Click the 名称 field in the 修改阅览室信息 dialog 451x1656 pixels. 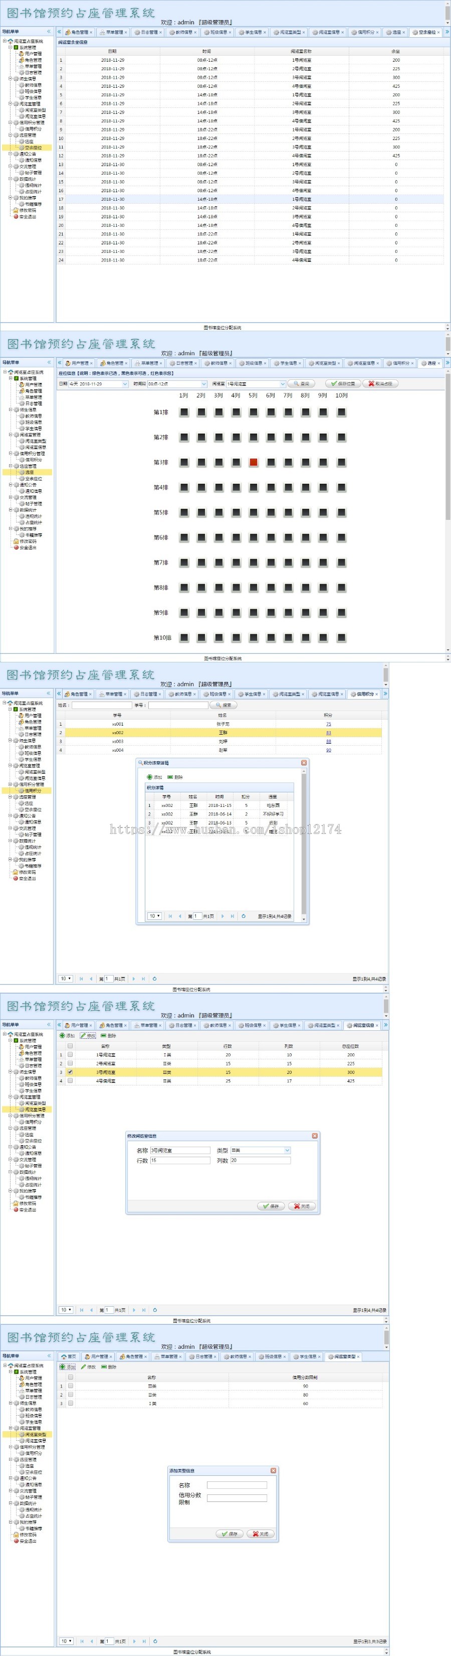click(x=180, y=1151)
